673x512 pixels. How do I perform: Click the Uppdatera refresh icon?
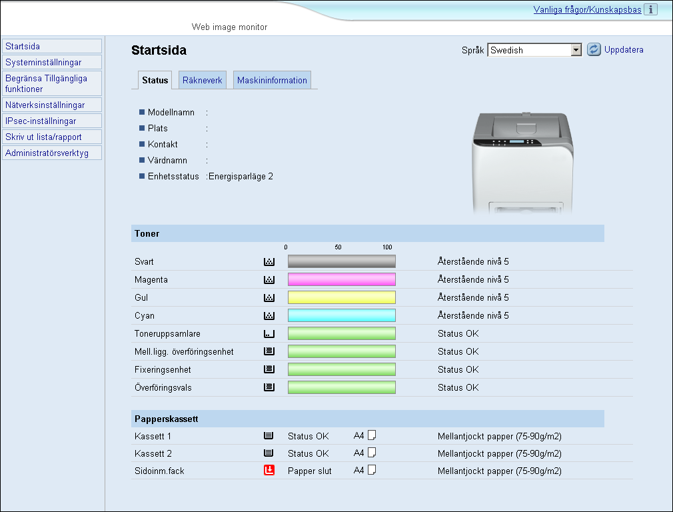pos(594,49)
